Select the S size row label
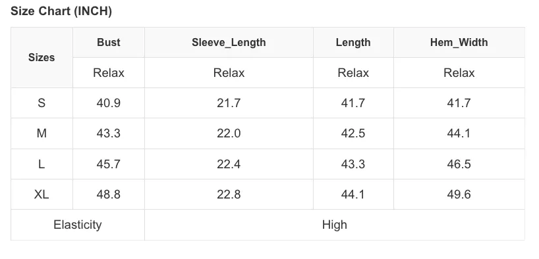539x259 pixels. click(x=42, y=103)
